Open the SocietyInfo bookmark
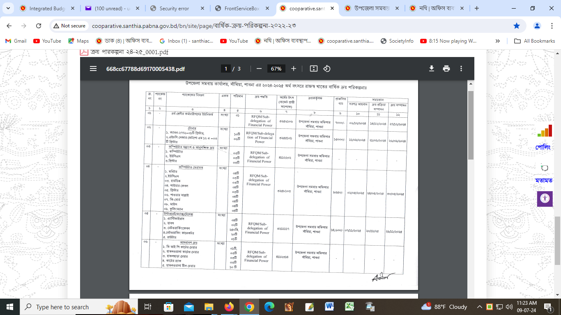This screenshot has height=315, width=561. 397,41
